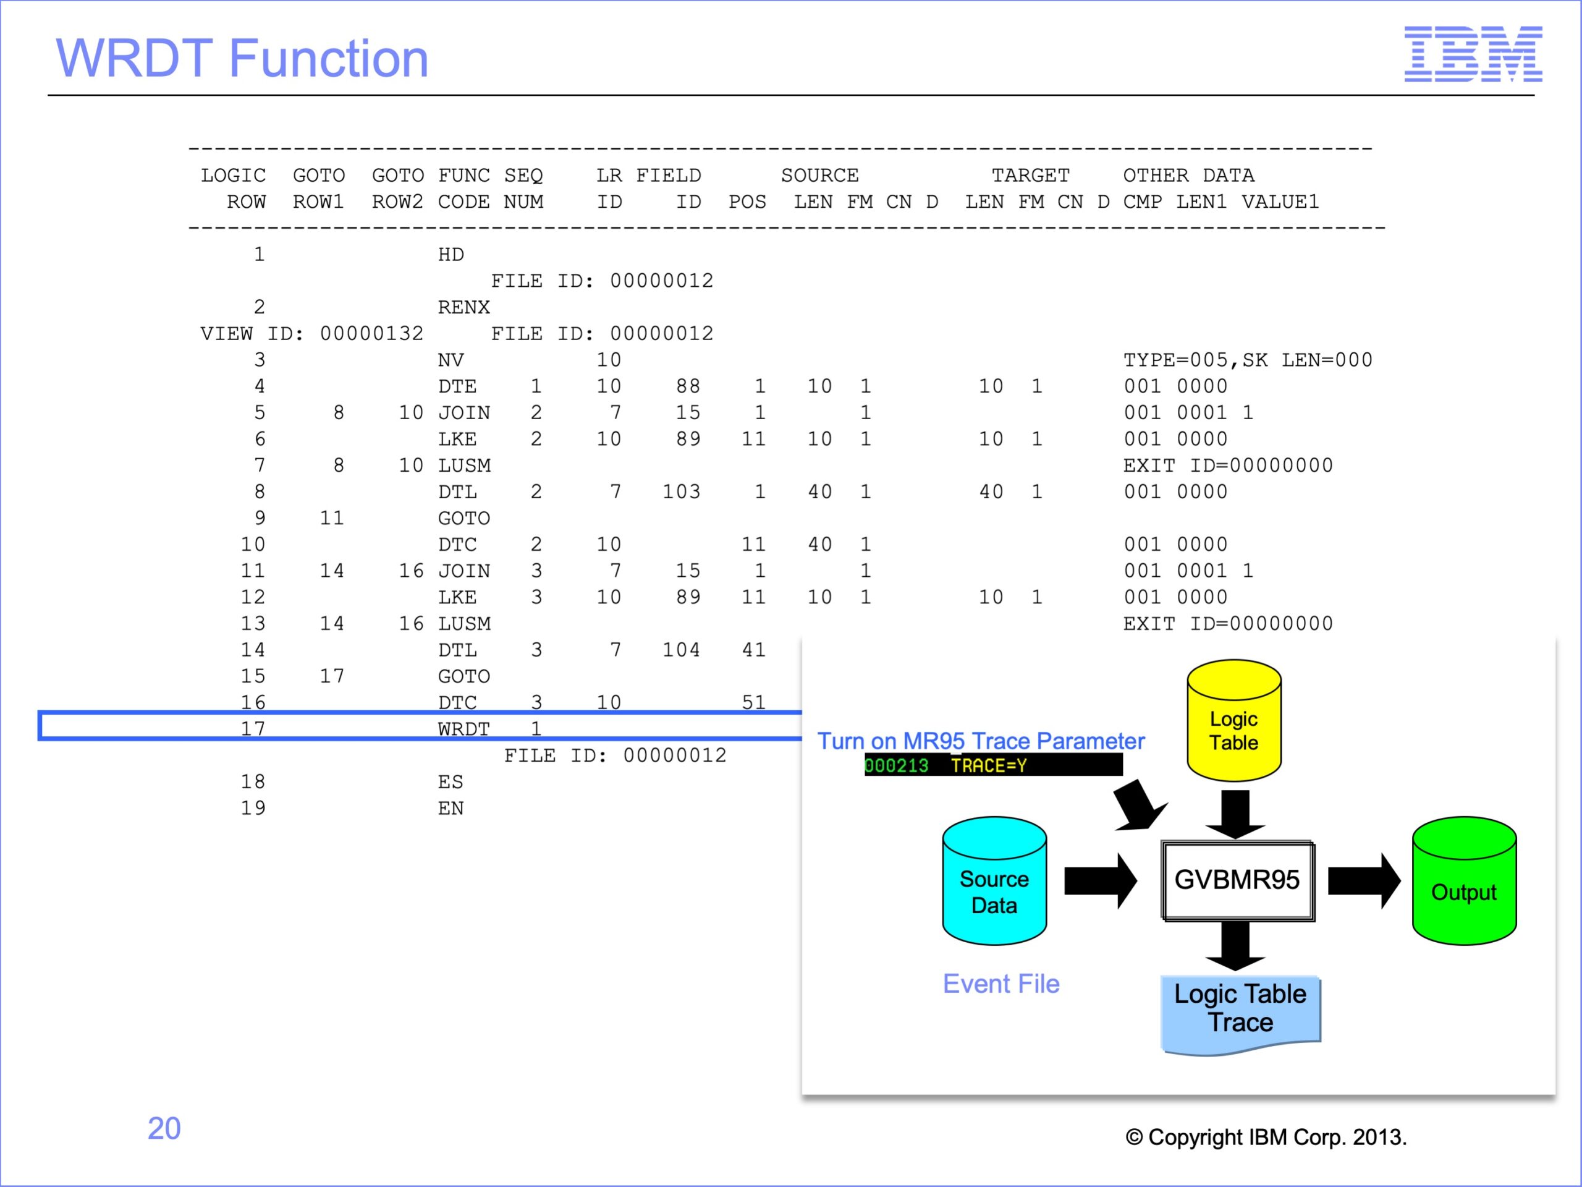1582x1187 pixels.
Task: Click the NV function code in row 3
Action: click(x=450, y=360)
